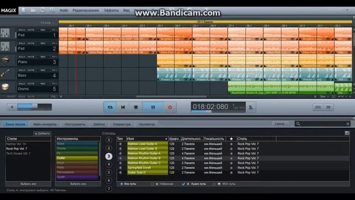Click the Piano track instrument icon
The height and width of the screenshot is (200, 355).
coord(5,60)
